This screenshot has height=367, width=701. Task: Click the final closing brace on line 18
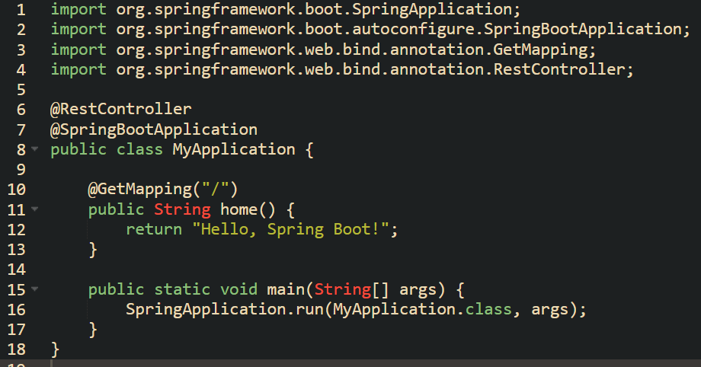click(x=56, y=350)
